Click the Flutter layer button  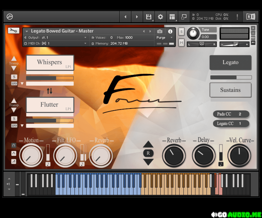[x=50, y=105]
